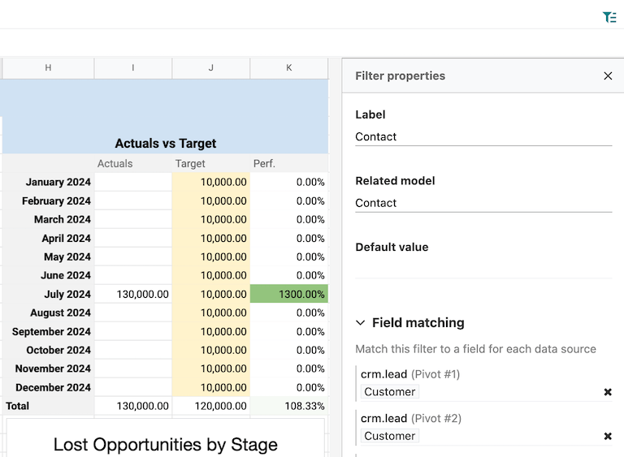This screenshot has height=457, width=624.
Task: Remove Pivot #2 Customer field match
Action: (607, 436)
